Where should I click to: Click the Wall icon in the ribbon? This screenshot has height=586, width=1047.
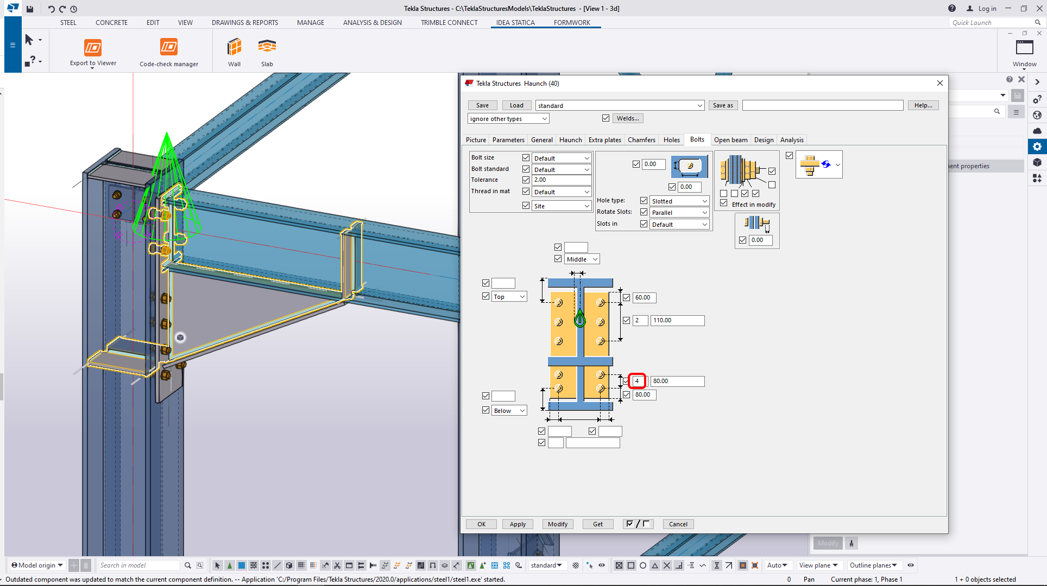tap(234, 48)
